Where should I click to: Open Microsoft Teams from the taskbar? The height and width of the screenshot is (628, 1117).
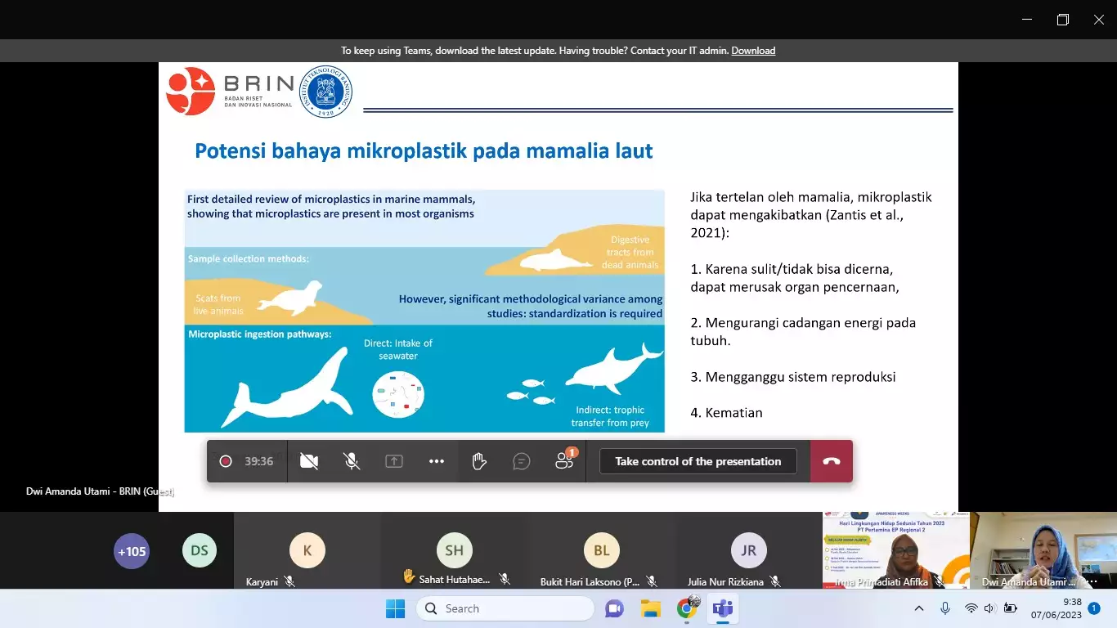pos(723,608)
